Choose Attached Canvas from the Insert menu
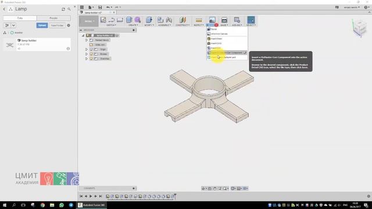The height and width of the screenshot is (209, 372). (227, 34)
